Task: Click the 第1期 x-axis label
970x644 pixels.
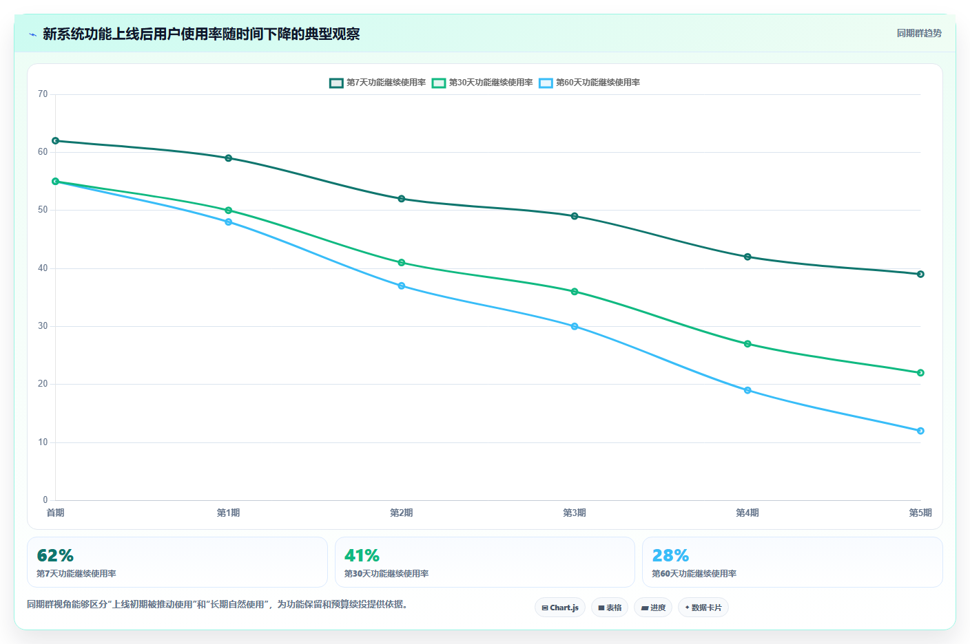Action: click(x=229, y=513)
